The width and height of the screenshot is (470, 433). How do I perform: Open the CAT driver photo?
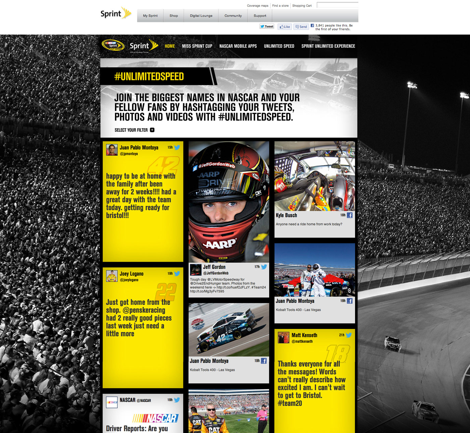coord(229,411)
